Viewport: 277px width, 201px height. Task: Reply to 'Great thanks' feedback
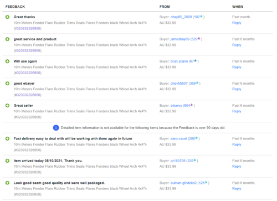click(237, 23)
